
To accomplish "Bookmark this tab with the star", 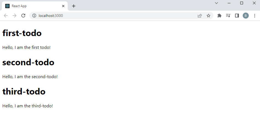I will (x=208, y=16).
